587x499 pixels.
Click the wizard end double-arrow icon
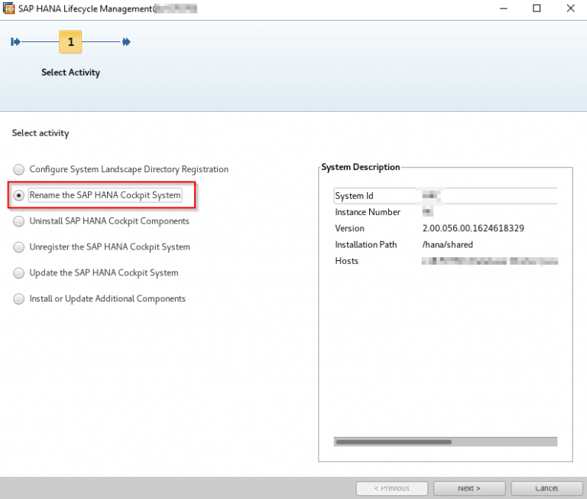pyautogui.click(x=126, y=41)
